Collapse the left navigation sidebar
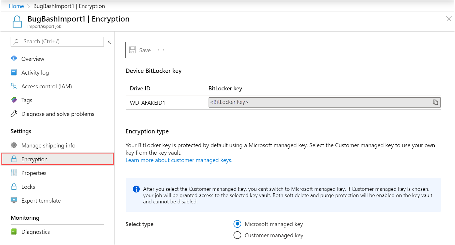Screen dimensions: 455x245 coord(109,42)
